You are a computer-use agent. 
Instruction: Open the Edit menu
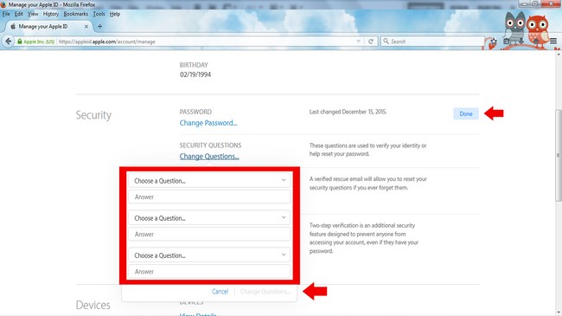[x=19, y=14]
